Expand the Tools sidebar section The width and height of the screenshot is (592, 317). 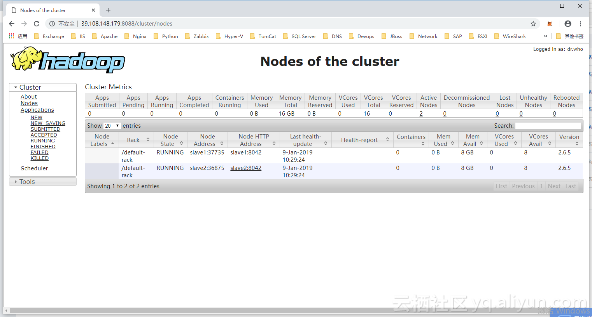43,182
